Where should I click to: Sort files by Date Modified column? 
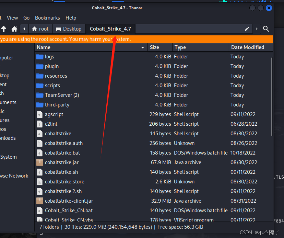pos(251,47)
